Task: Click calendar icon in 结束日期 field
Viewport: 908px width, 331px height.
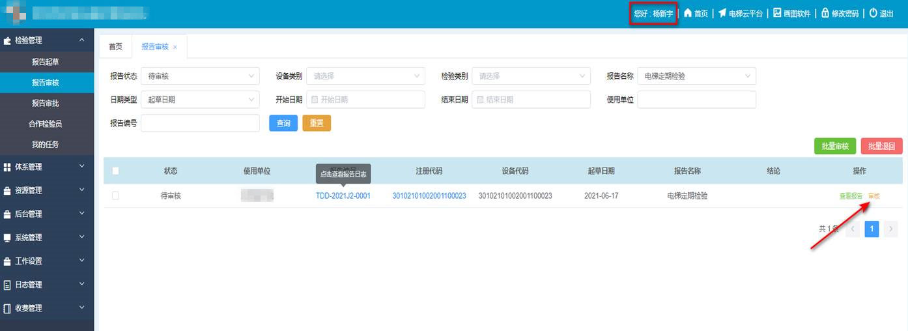Action: pyautogui.click(x=481, y=100)
